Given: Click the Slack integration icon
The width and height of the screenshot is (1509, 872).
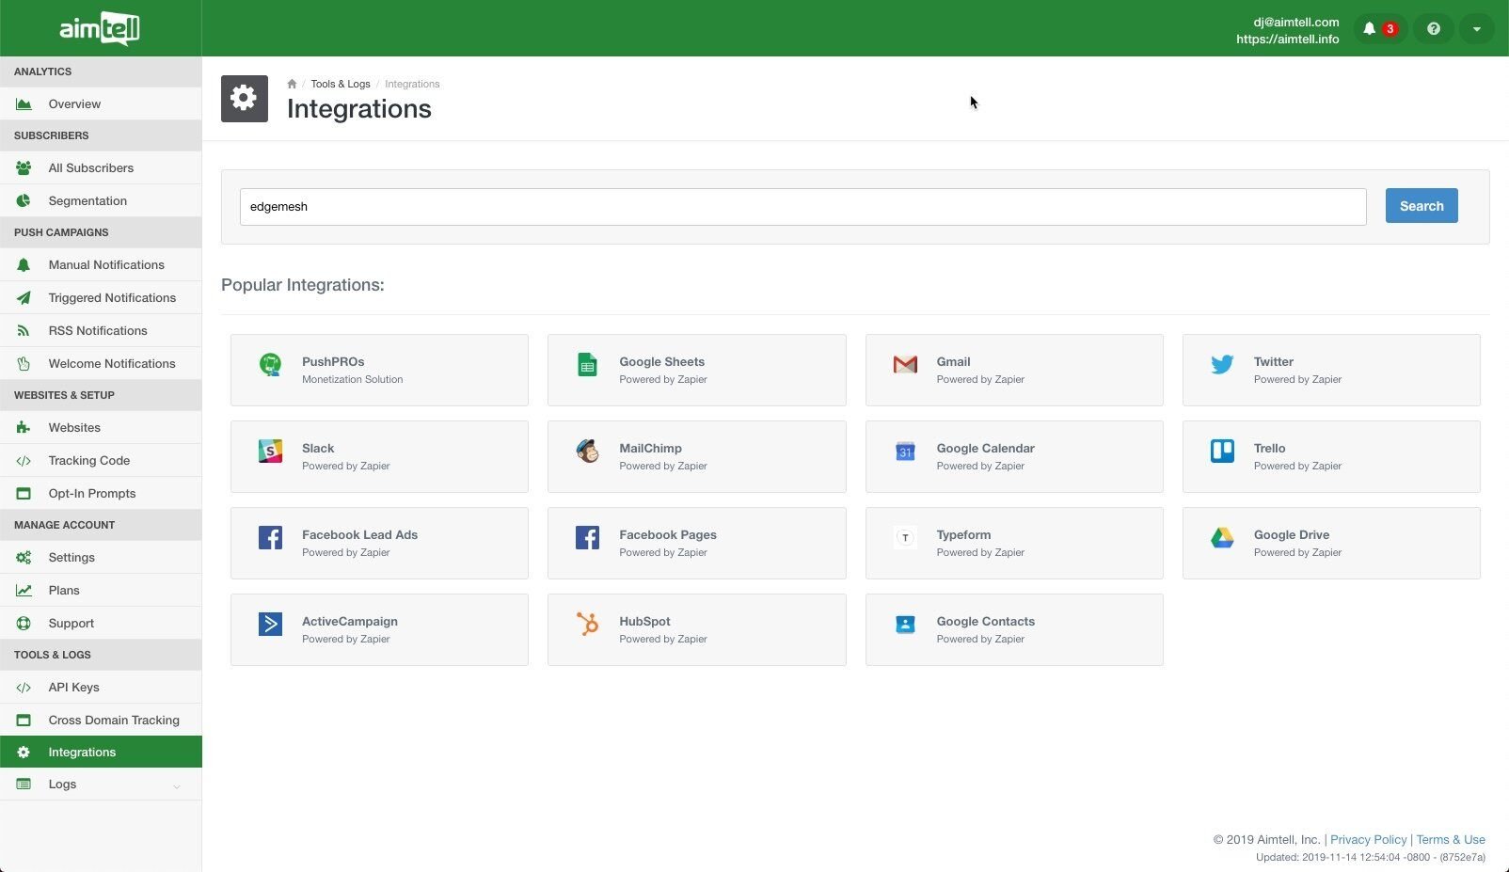Looking at the screenshot, I should pos(270,452).
